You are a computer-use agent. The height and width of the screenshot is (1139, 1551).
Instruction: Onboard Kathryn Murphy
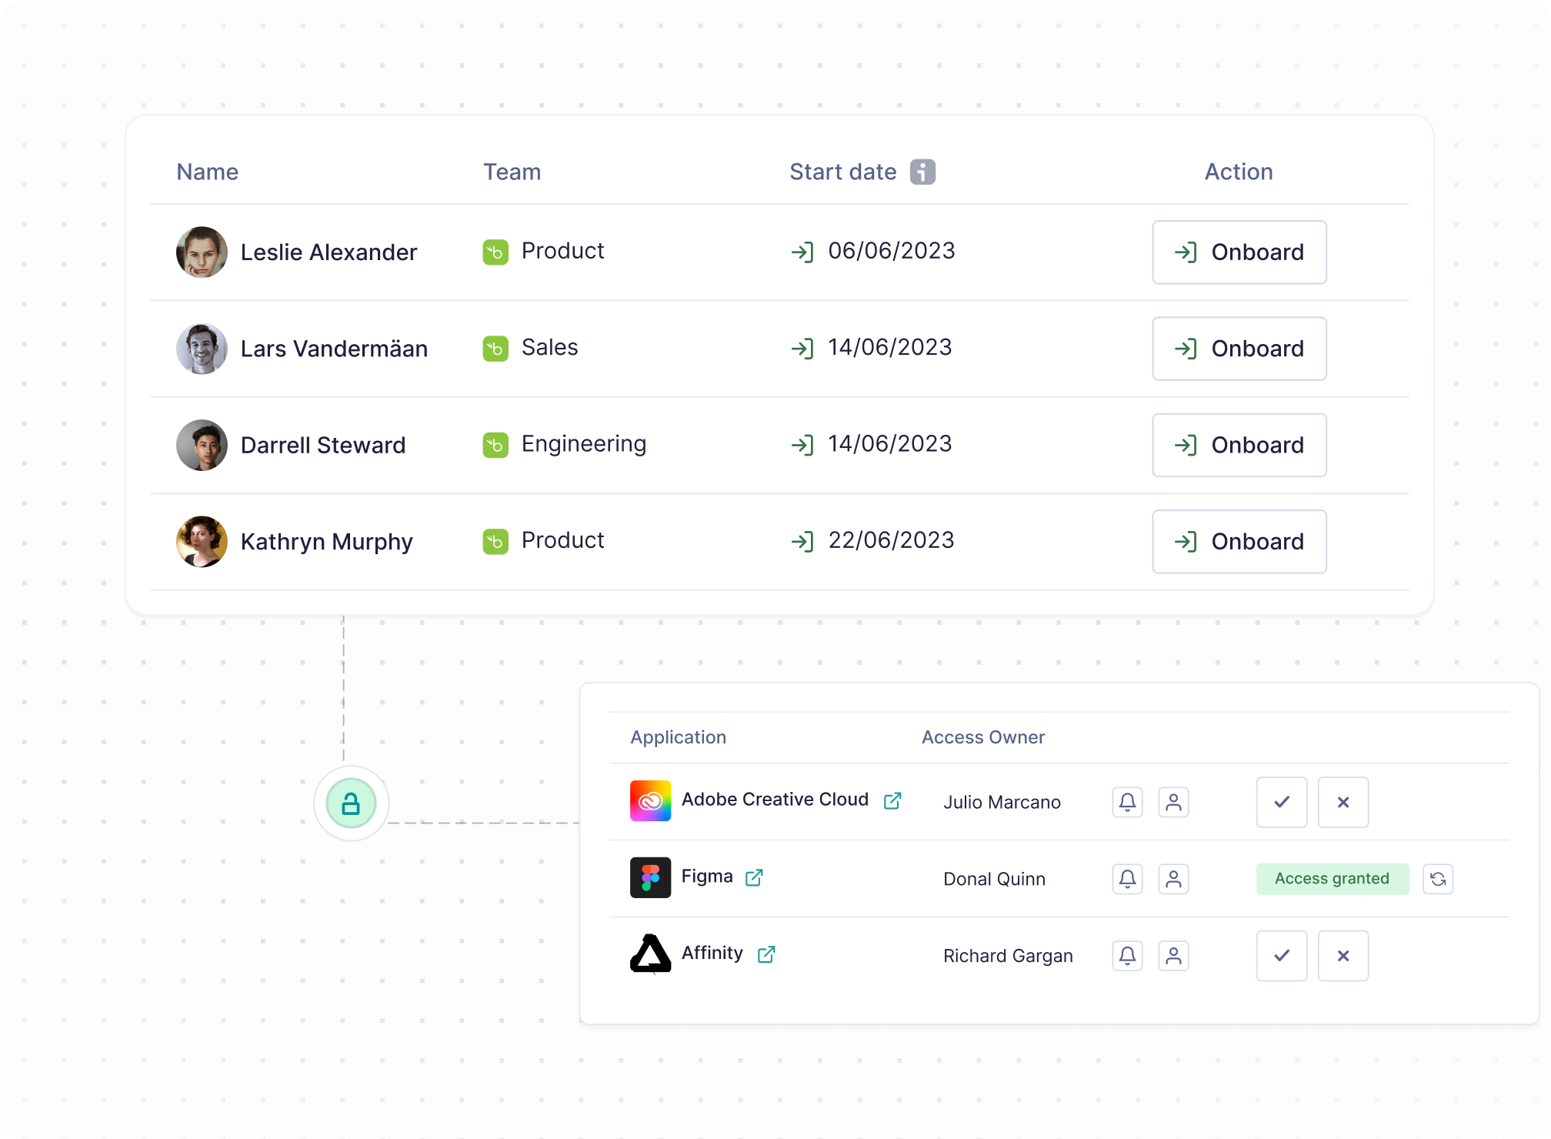(1239, 541)
